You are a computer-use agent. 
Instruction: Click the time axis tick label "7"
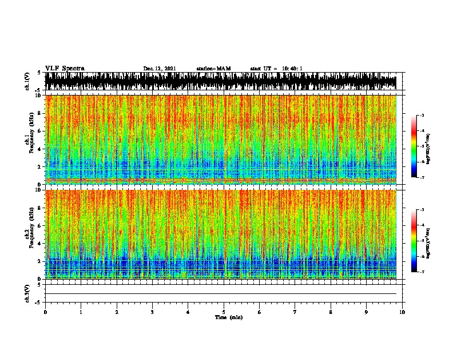[x=295, y=312]
